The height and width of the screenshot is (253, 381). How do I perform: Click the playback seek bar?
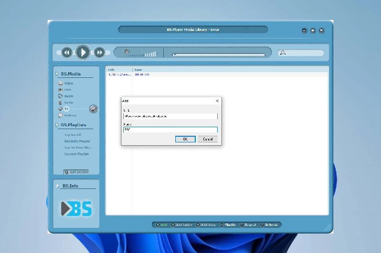[219, 55]
